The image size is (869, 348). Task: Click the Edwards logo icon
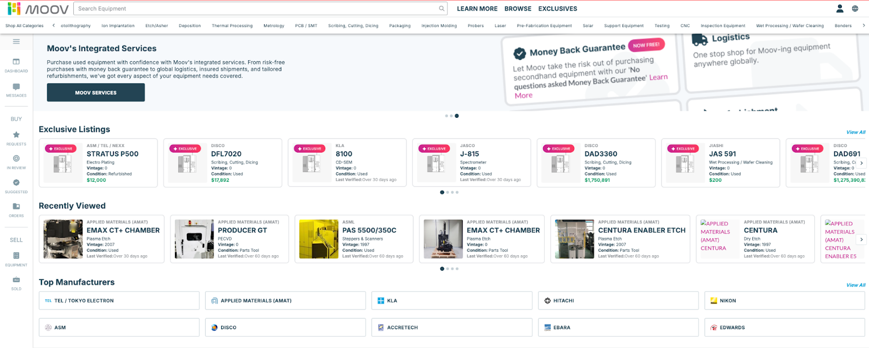[714, 328]
